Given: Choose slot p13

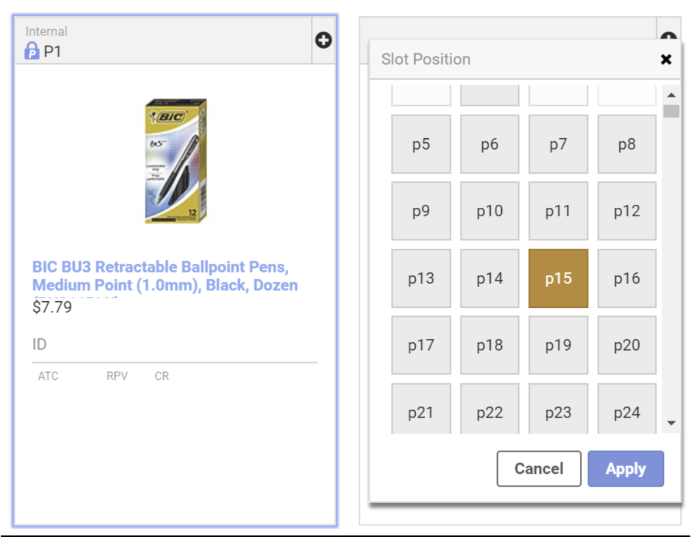Looking at the screenshot, I should tap(421, 278).
